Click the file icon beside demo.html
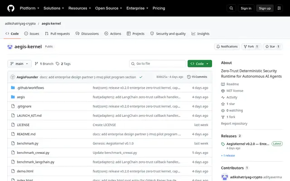This screenshot has width=290, height=181. 13,171
